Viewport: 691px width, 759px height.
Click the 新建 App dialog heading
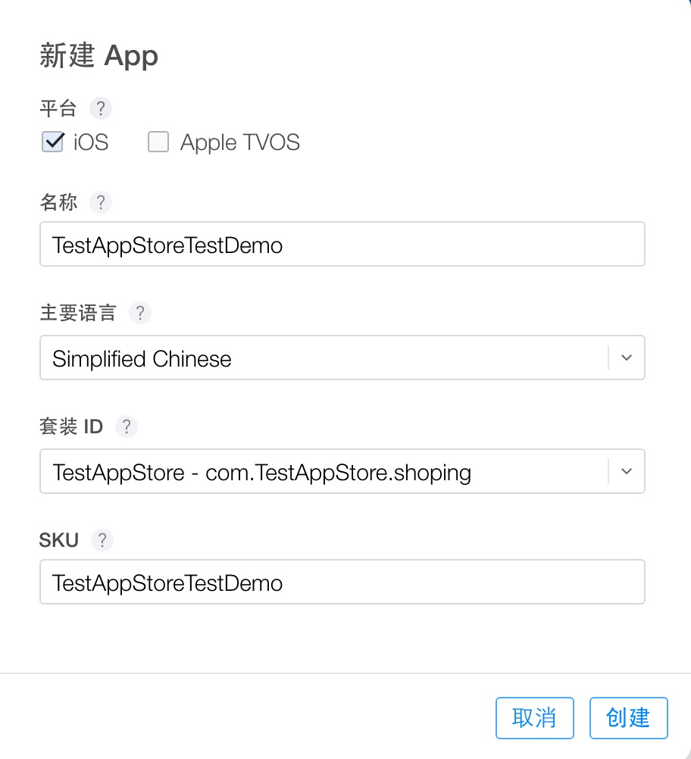(98, 56)
